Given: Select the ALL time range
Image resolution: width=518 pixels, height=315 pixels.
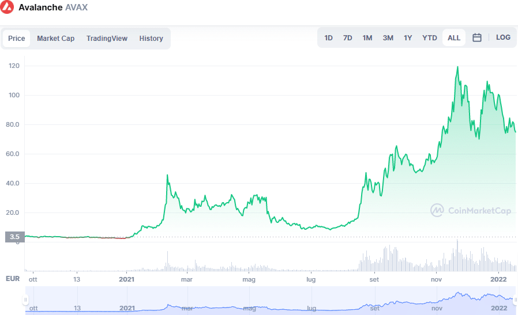Looking at the screenshot, I should pos(454,38).
